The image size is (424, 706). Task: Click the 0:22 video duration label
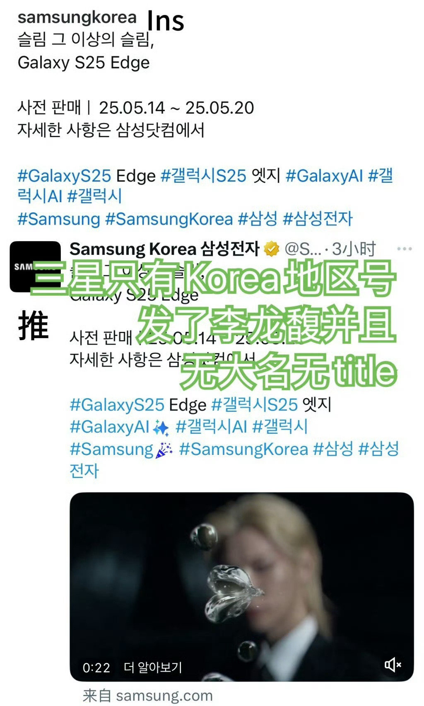click(x=96, y=667)
